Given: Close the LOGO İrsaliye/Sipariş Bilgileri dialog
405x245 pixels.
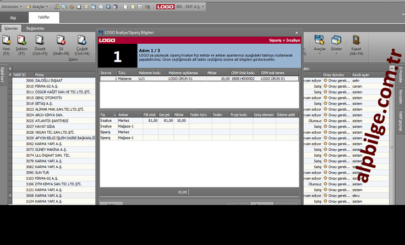Looking at the screenshot, I should (297, 33).
